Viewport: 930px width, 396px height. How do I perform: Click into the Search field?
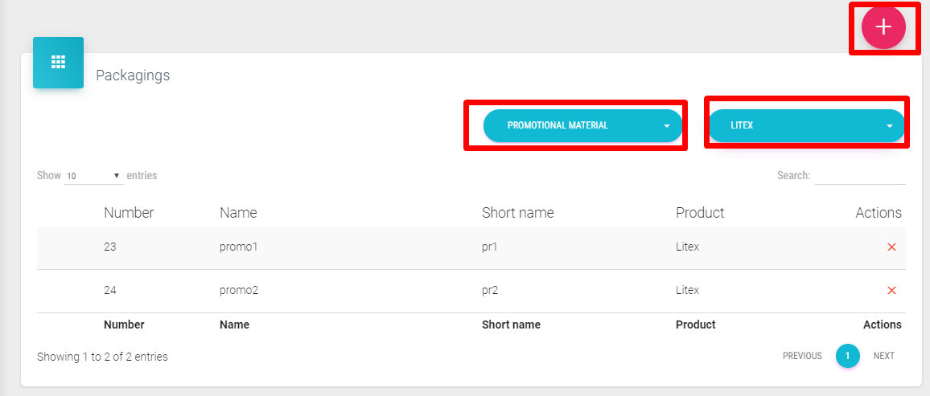(x=860, y=176)
